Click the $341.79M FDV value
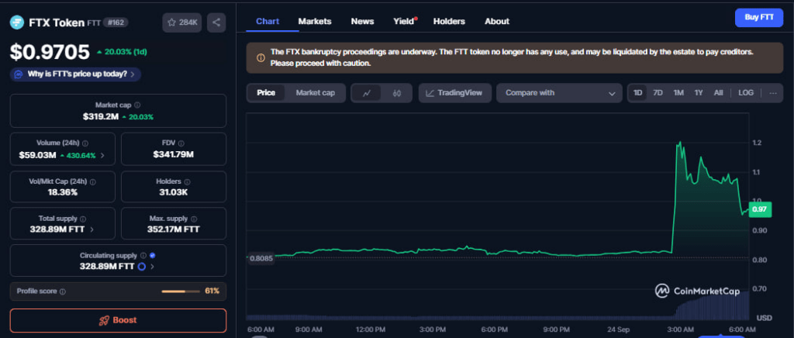794x338 pixels. (174, 155)
